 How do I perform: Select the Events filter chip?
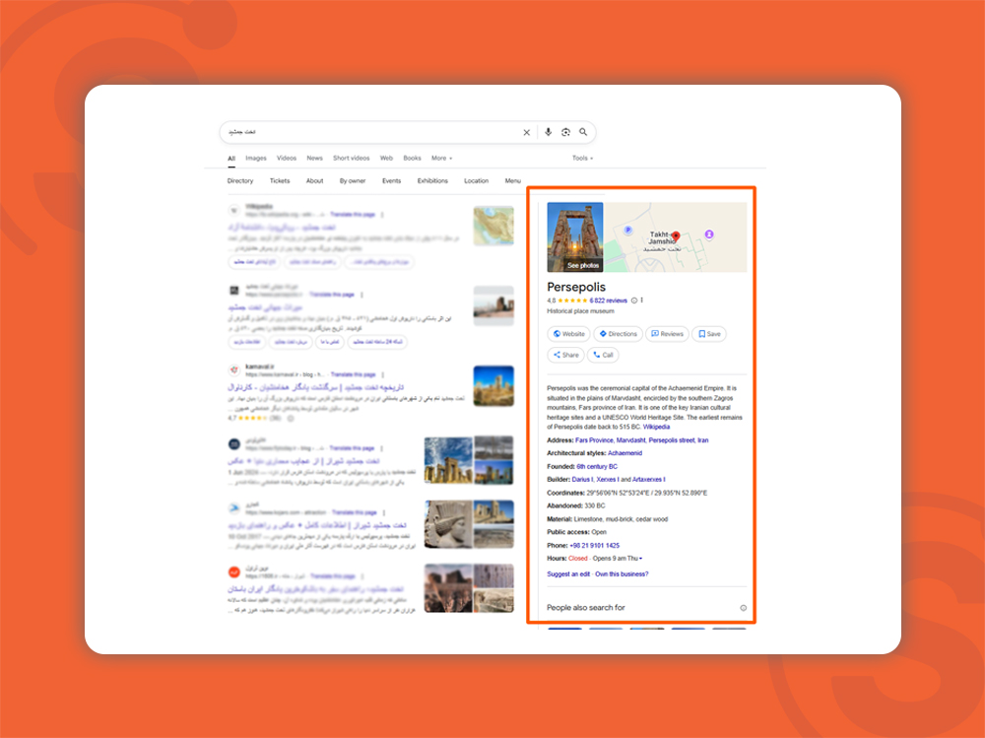click(x=391, y=181)
